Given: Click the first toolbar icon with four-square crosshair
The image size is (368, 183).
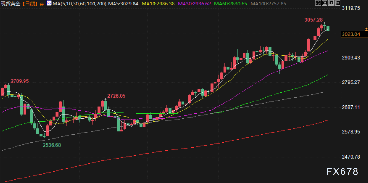Looking at the screenshot, I should [x=318, y=4].
